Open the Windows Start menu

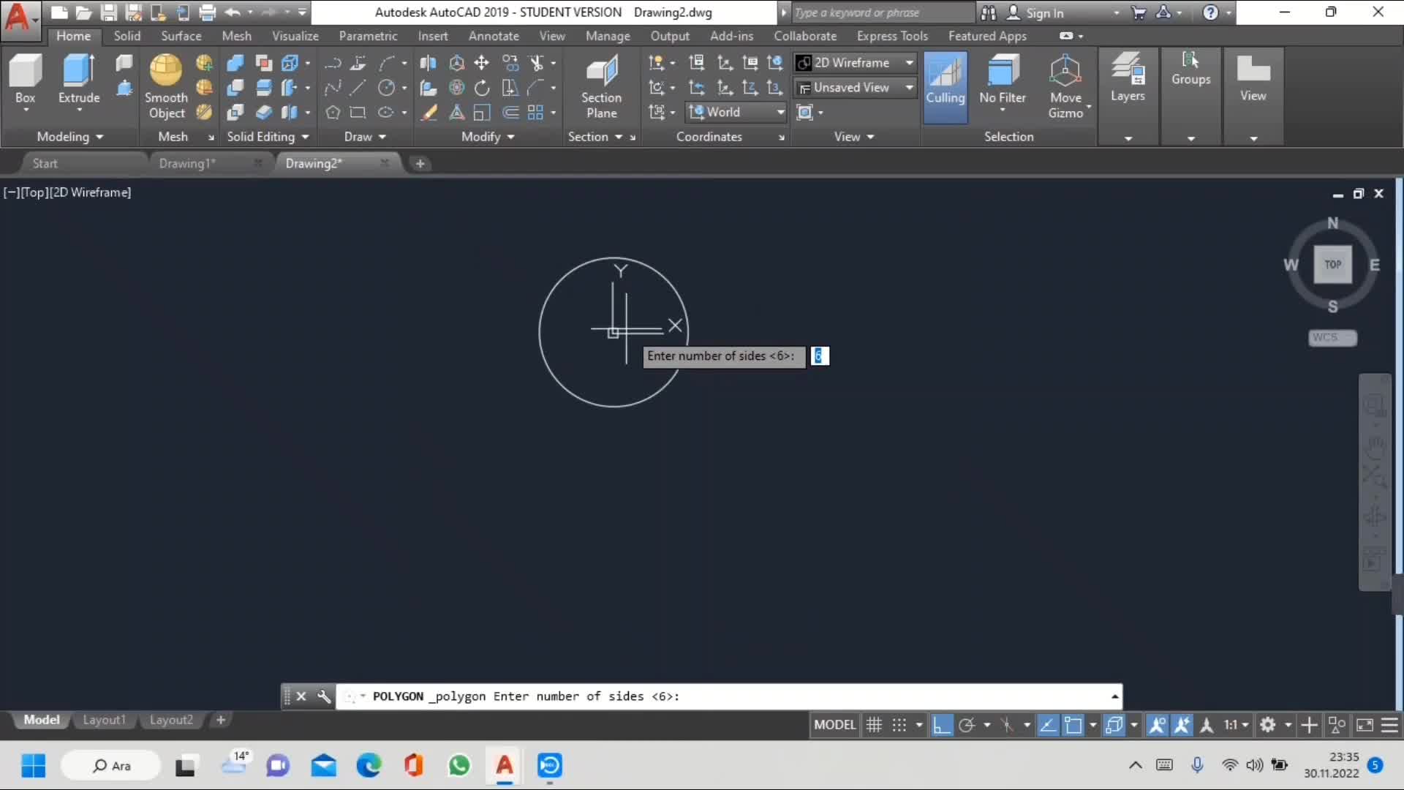33,766
